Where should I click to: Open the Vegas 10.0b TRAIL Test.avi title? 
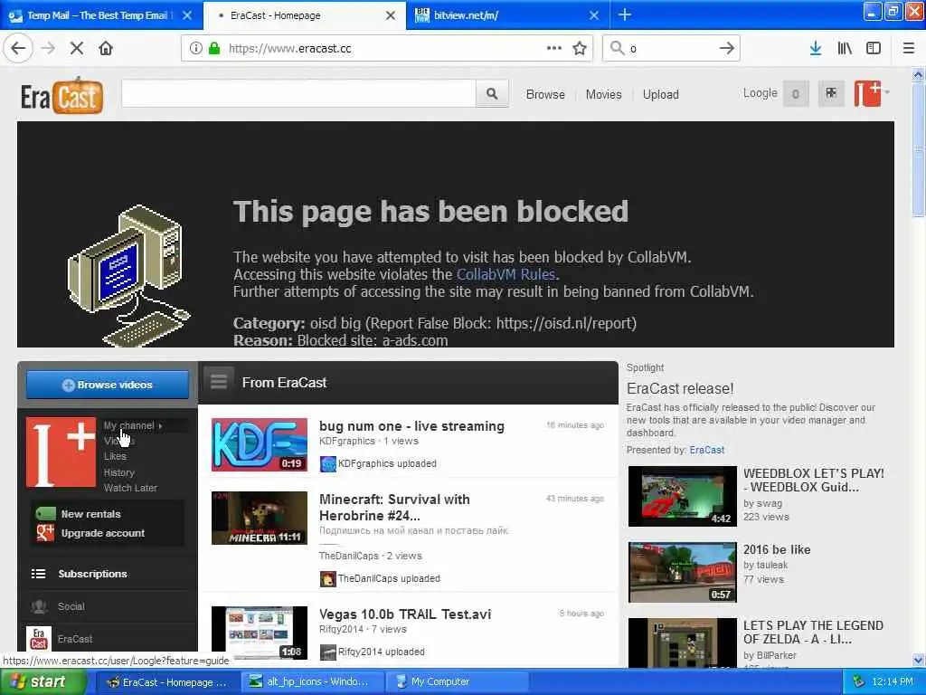point(405,614)
